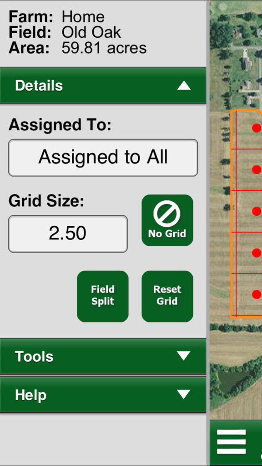Screen dimensions: 262x466
Task: Select the middle red sample point on the map
Action: tap(257, 211)
